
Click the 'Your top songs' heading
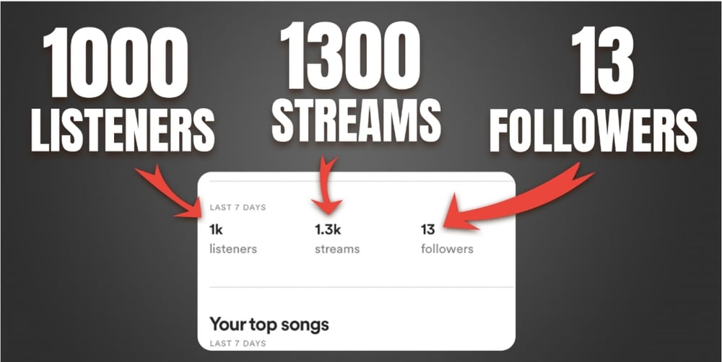[269, 325]
